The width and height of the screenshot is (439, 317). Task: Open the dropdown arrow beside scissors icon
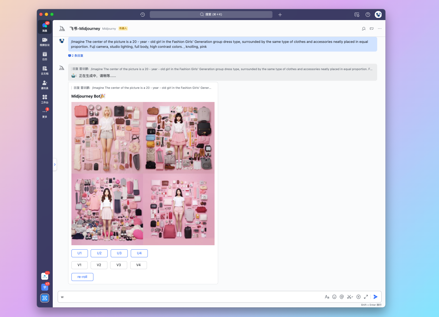point(352,297)
